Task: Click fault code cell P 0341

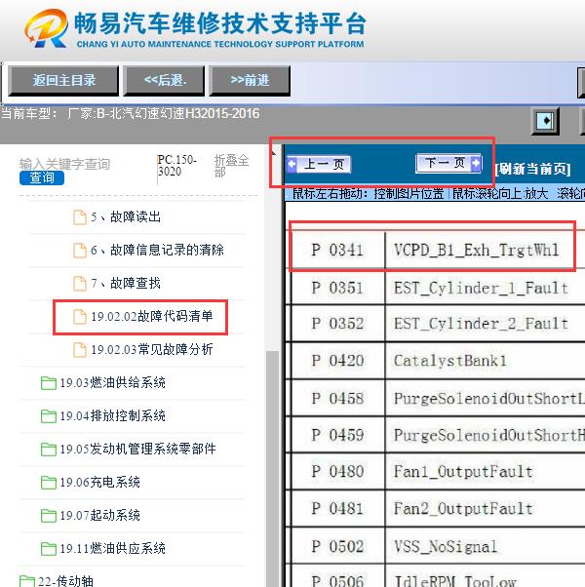Action: (x=337, y=250)
